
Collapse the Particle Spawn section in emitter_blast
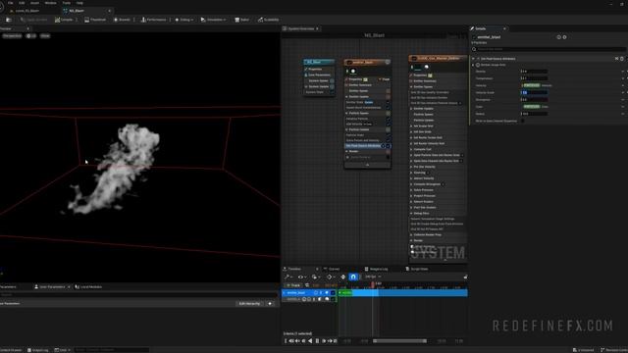[346, 114]
